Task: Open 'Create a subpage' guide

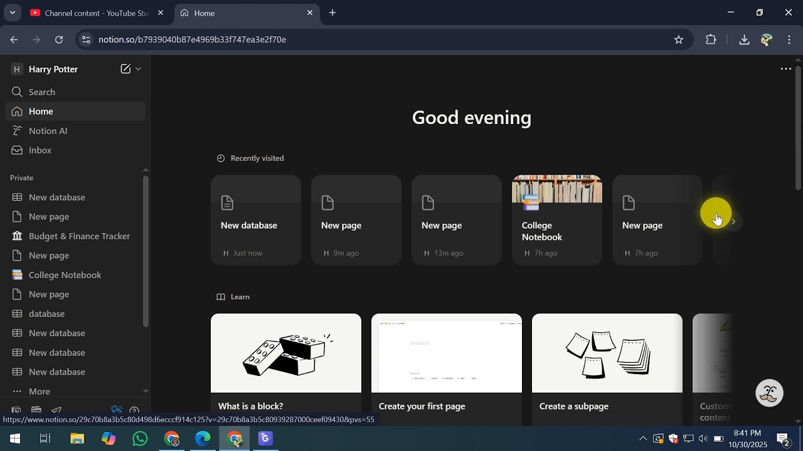Action: tap(607, 370)
